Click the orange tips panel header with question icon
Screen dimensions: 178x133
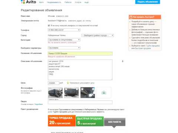click(x=145, y=17)
